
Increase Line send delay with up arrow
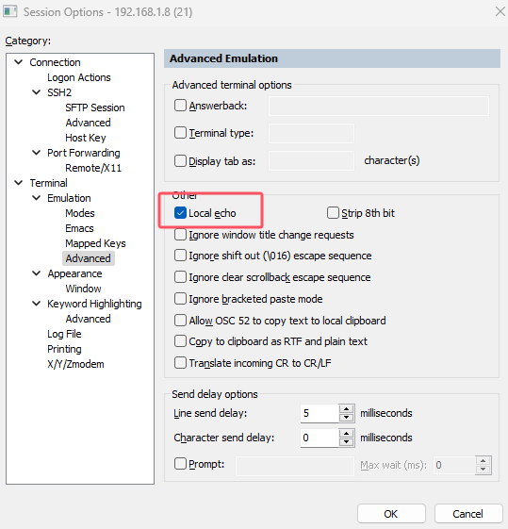point(346,409)
